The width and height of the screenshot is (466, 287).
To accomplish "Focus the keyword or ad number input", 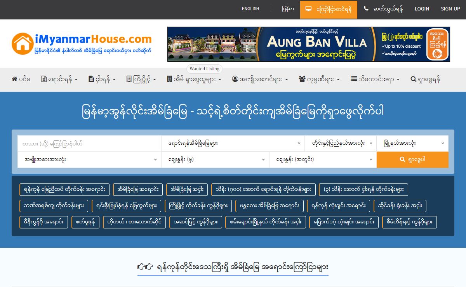I will pos(89,143).
